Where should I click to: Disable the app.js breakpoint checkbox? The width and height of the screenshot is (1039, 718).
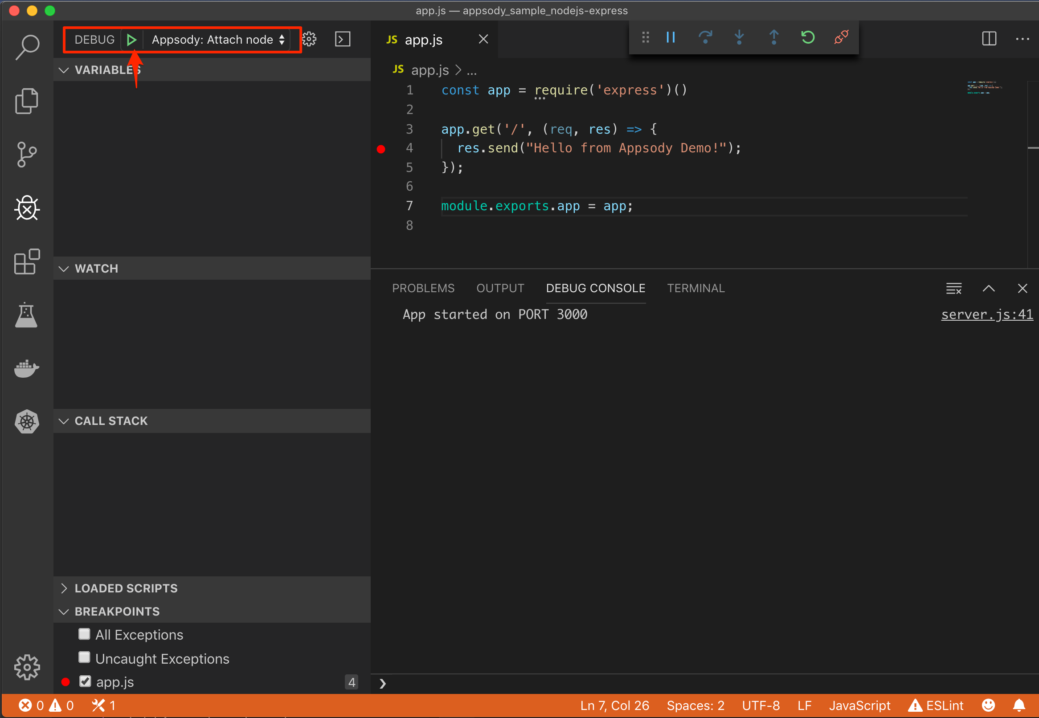[85, 681]
